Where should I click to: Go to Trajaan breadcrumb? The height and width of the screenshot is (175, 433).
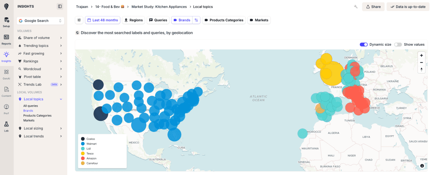pos(82,7)
